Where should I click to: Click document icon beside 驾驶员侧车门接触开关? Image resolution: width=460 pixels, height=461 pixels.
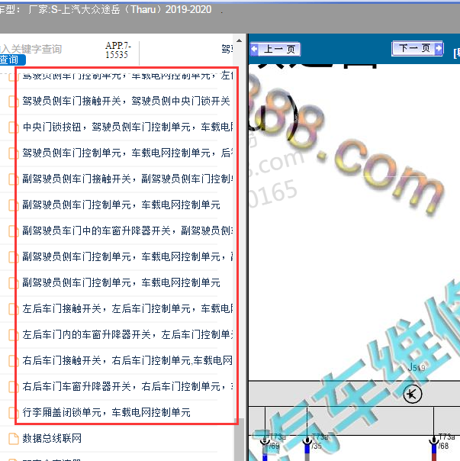point(13,102)
